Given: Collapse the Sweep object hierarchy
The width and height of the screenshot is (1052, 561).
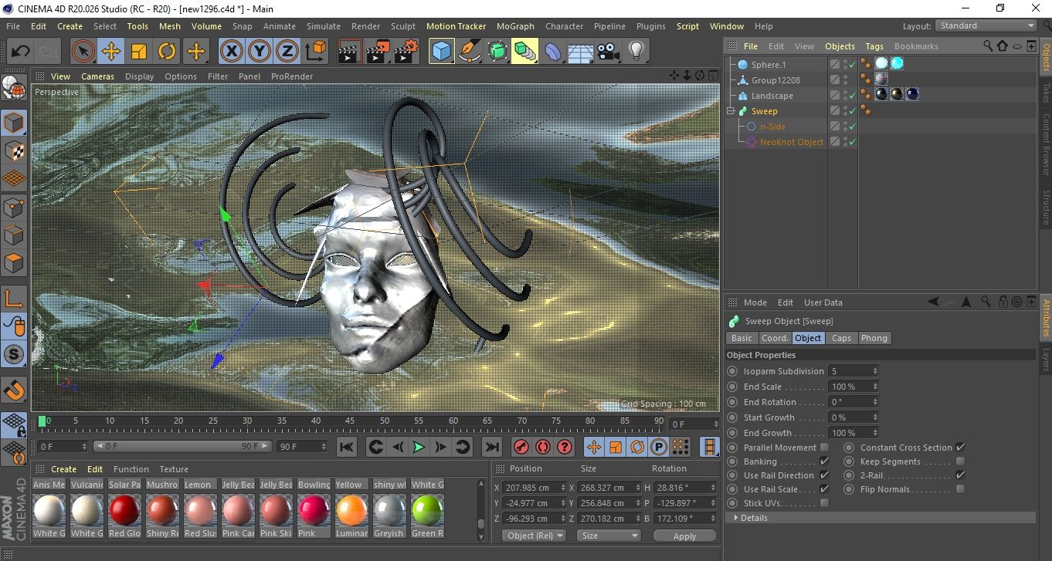Looking at the screenshot, I should 731,111.
